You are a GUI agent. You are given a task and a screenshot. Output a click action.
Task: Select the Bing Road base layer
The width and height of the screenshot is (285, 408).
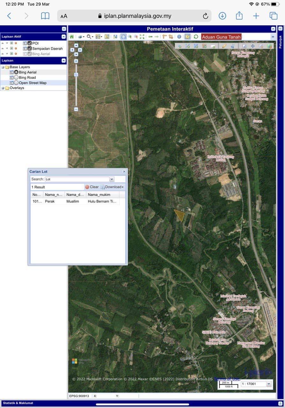click(16, 77)
